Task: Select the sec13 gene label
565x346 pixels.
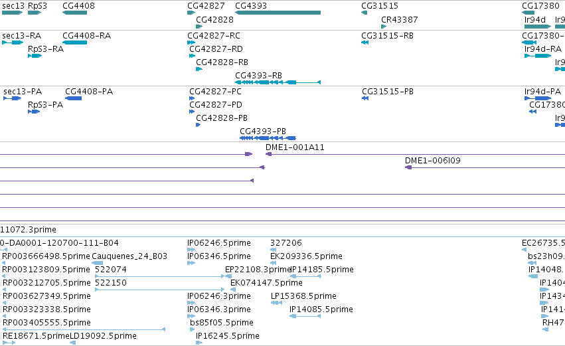Action: [x=13, y=6]
